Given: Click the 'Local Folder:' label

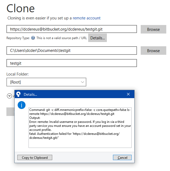Looking at the screenshot, I should click(x=18, y=74).
